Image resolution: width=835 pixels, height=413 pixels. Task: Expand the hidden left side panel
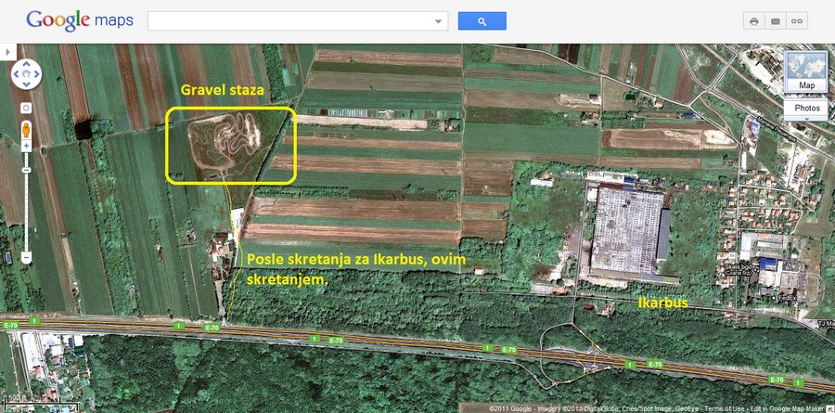[7, 53]
